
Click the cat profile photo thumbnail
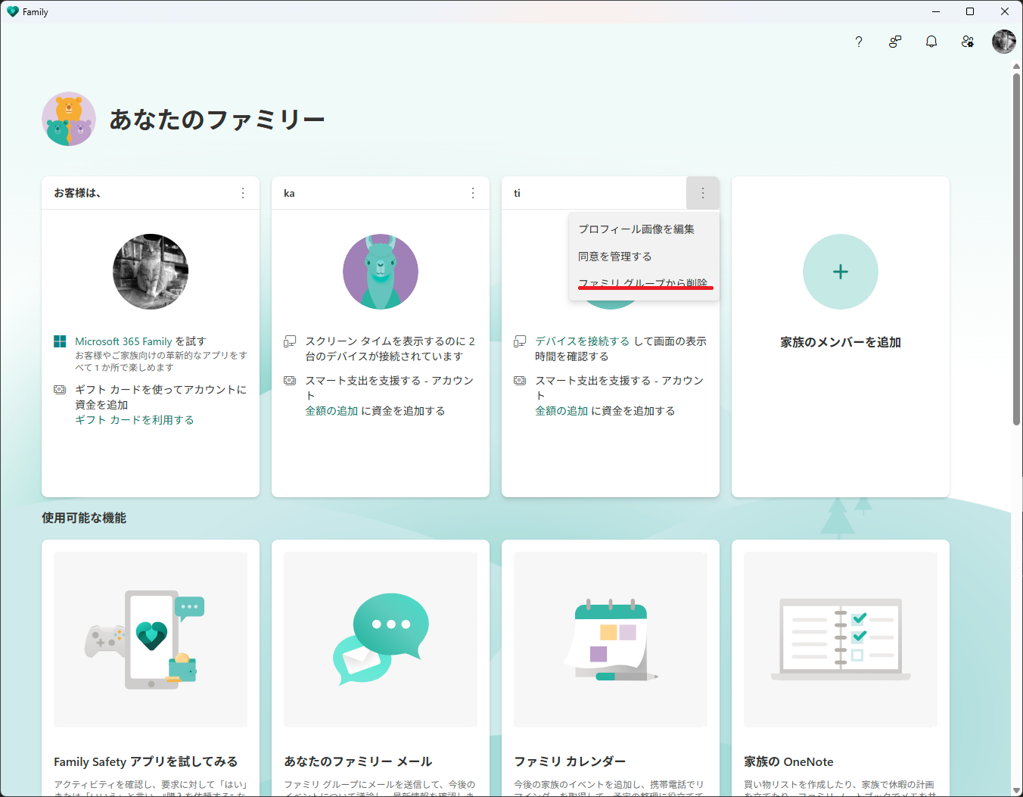click(x=150, y=272)
